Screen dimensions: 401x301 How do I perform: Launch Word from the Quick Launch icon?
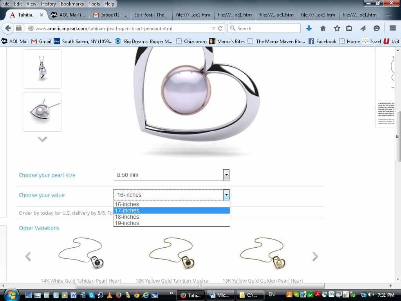point(73,295)
